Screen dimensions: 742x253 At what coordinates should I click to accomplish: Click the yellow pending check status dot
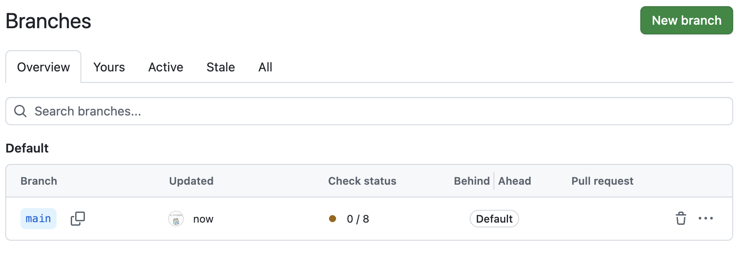click(333, 219)
